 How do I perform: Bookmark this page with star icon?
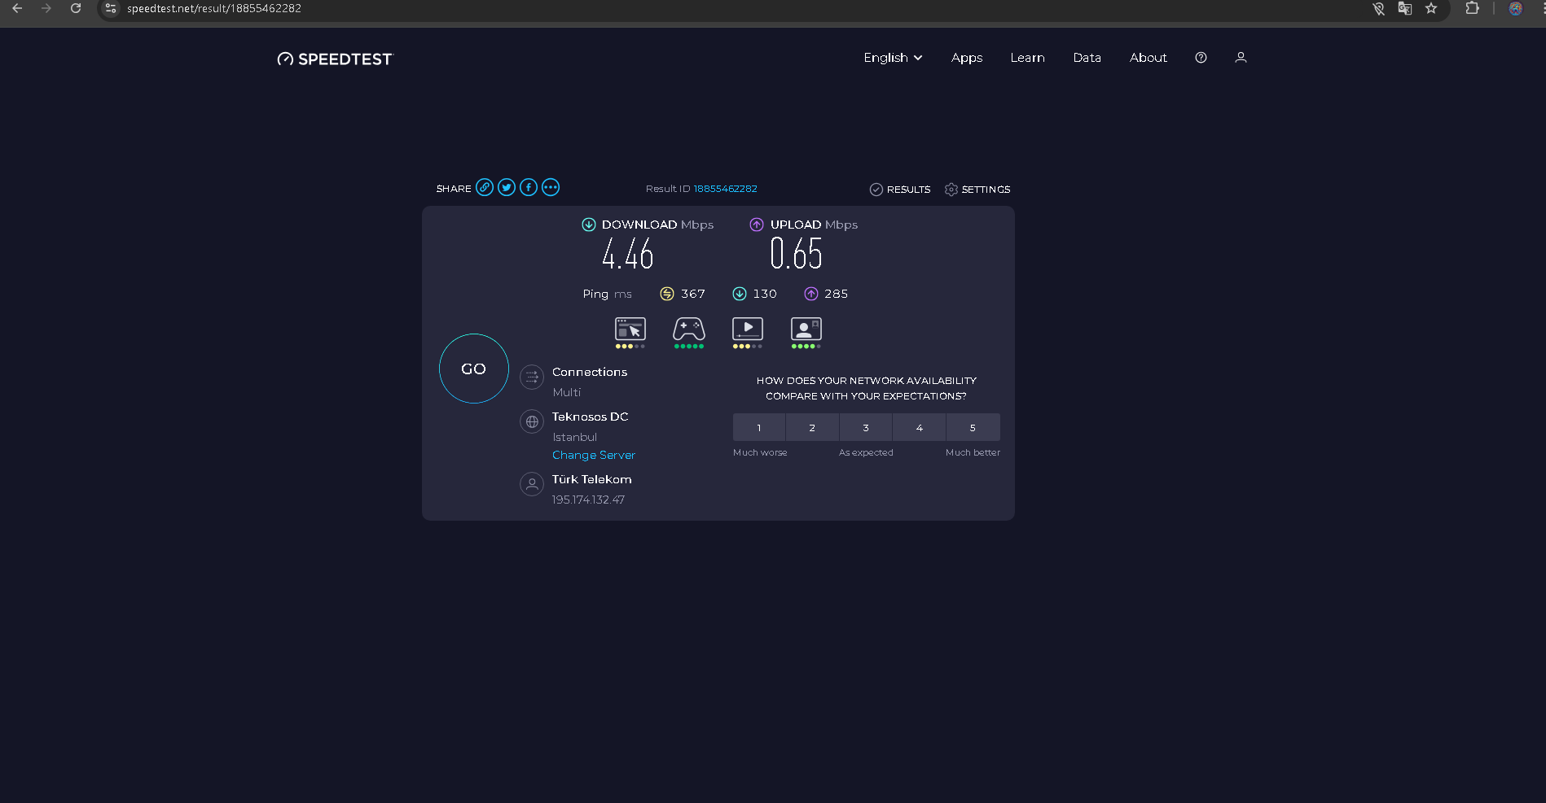(1431, 8)
